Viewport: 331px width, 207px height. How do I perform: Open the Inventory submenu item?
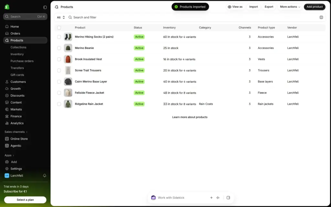coord(17,54)
